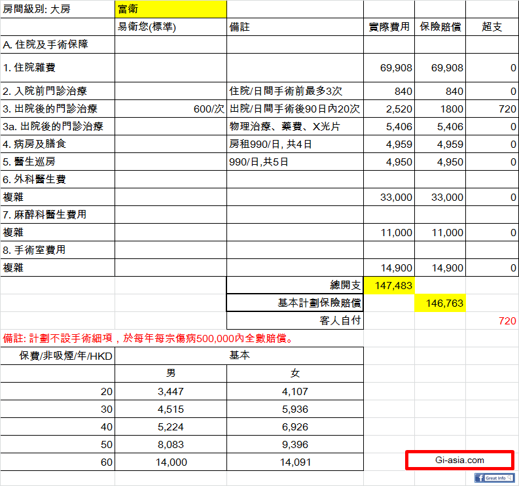Image resolution: width=519 pixels, height=486 pixels.
Task: Select the yellow total 147,483 cell
Action: 389,285
